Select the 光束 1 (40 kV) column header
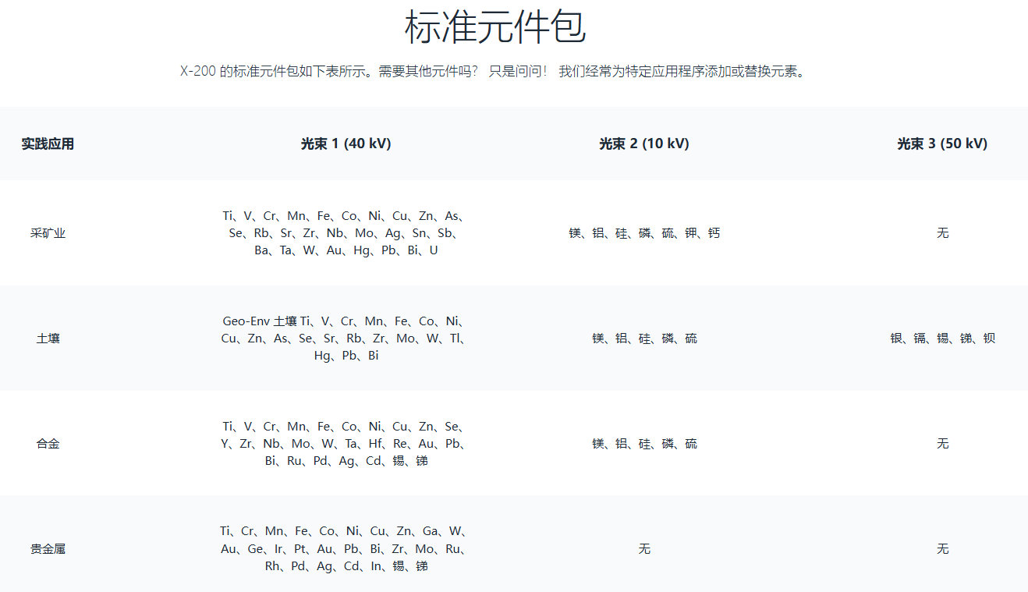This screenshot has width=1028, height=592. click(346, 144)
